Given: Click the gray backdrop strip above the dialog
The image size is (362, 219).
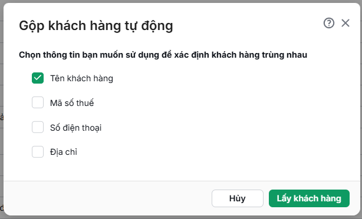Looking at the screenshot, I should point(181,1).
